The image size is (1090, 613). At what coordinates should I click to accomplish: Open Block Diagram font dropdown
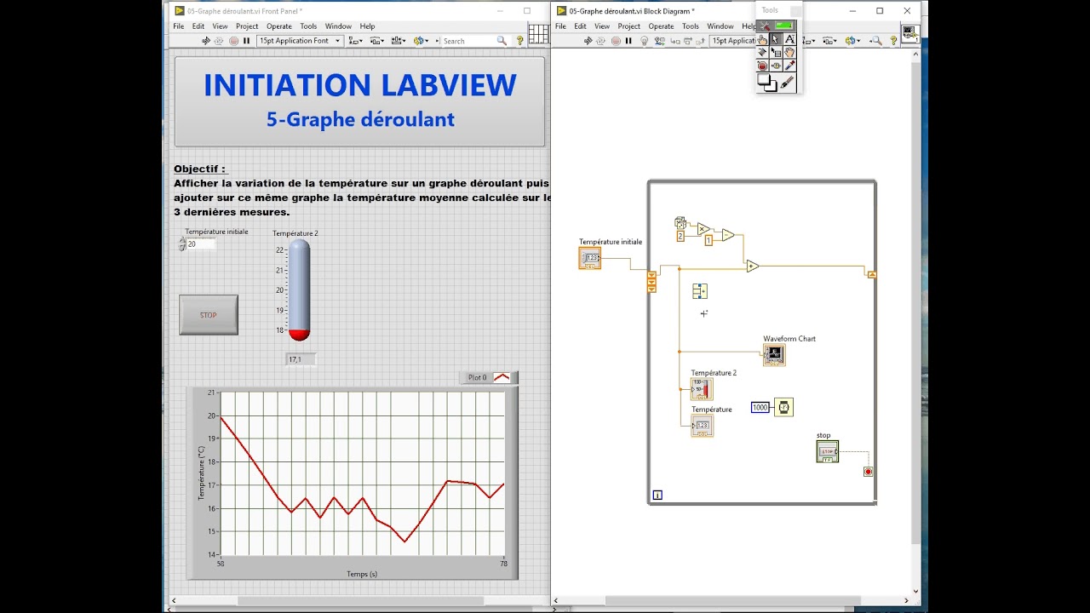(733, 41)
